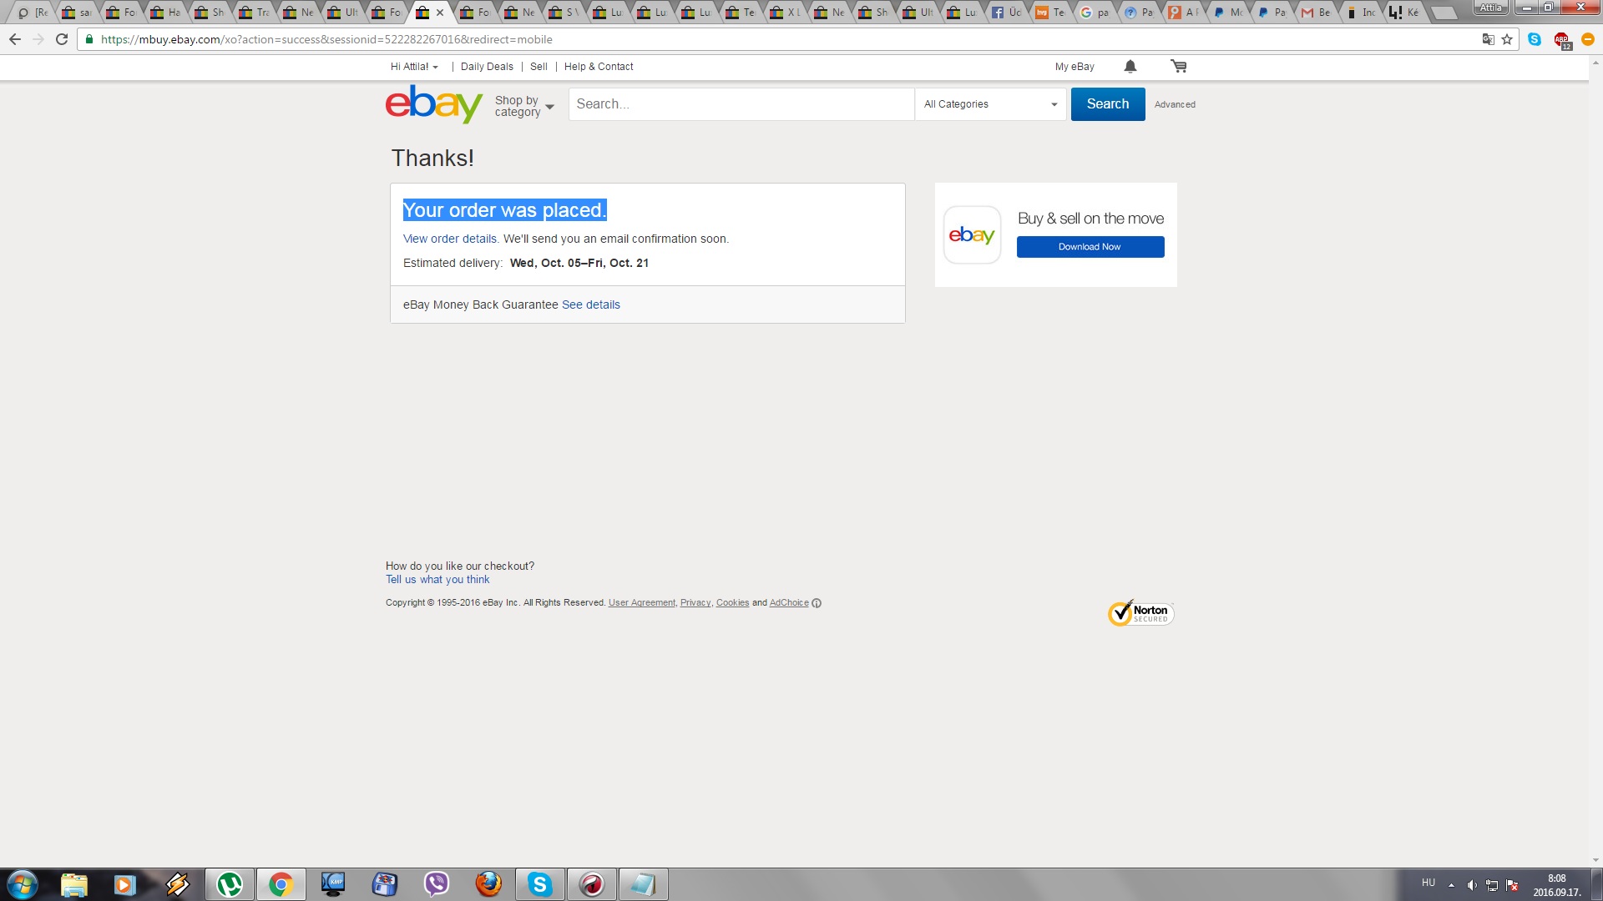Click the estimated delivery date text
This screenshot has width=1603, height=901.
(579, 263)
